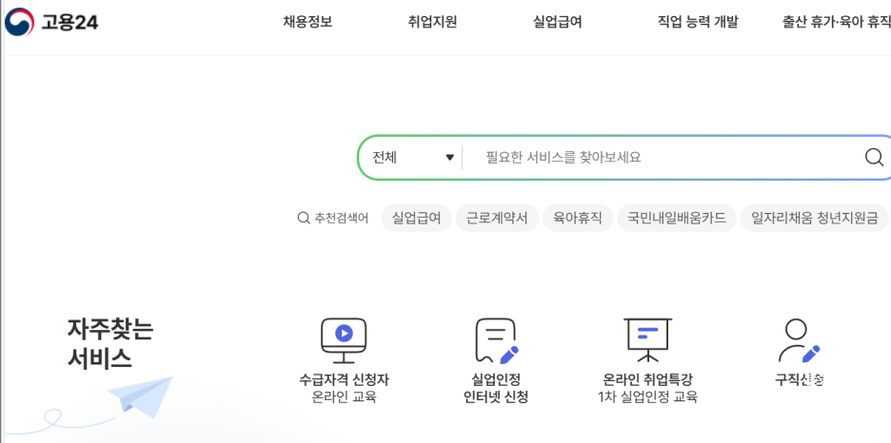Select the 근로계약서 recommended search chip

[497, 219]
